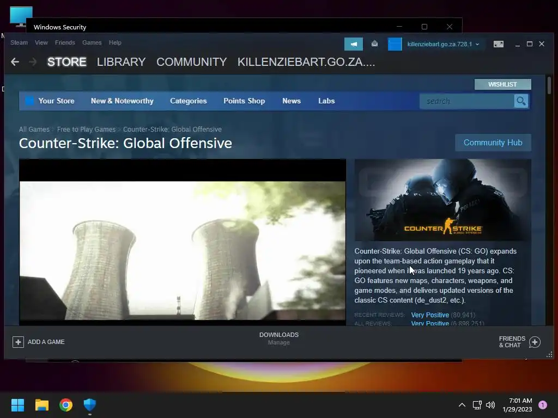Open network status tray icon

(477, 405)
